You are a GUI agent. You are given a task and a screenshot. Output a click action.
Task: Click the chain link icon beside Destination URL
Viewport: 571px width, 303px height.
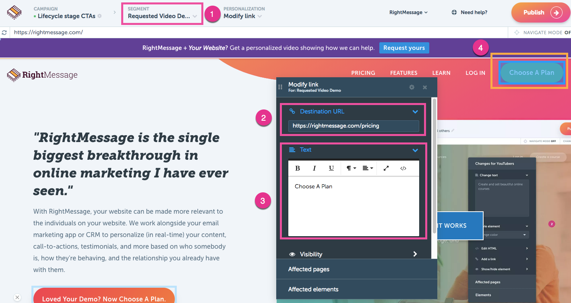click(x=292, y=111)
